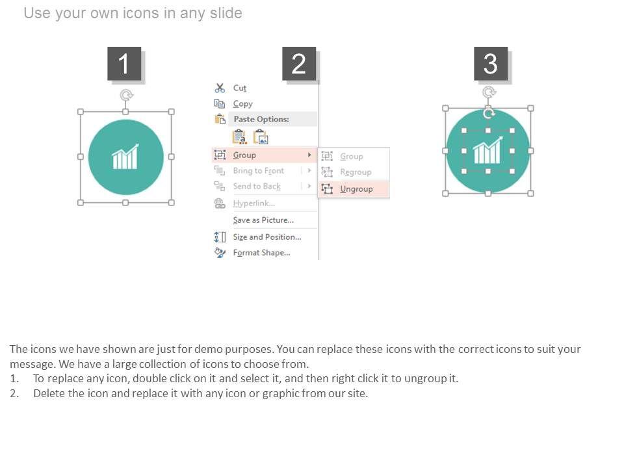
Task: Click the bar chart icon in step 3
Action: coord(487,151)
